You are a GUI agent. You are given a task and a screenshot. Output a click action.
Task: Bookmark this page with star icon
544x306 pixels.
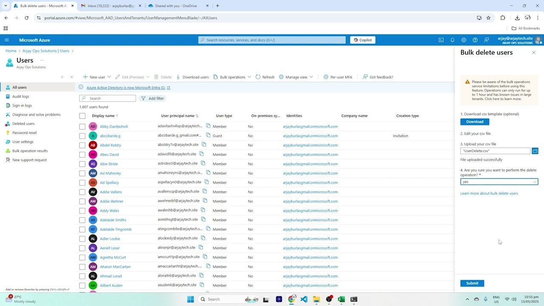click(x=488, y=18)
